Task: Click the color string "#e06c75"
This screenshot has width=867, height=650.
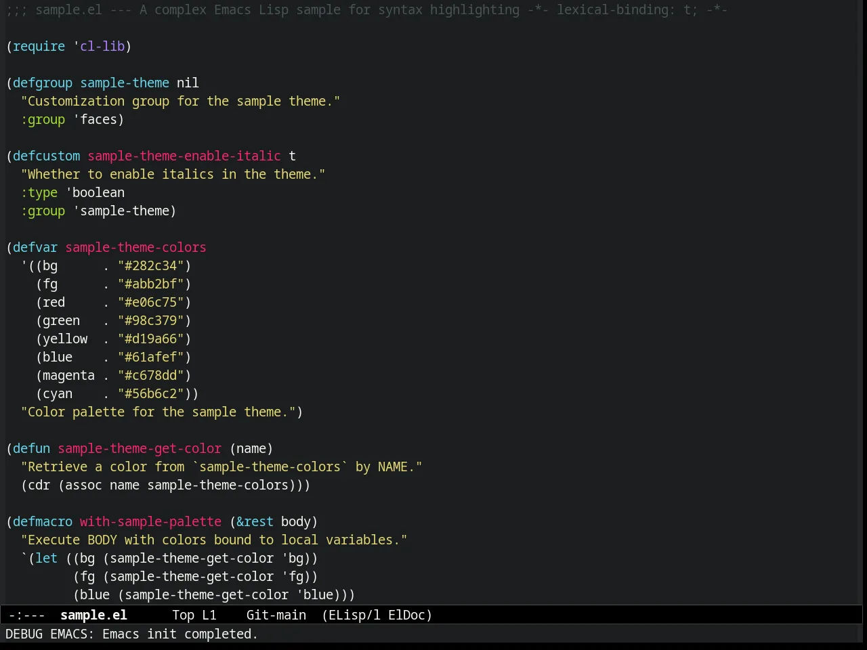Action: click(x=150, y=302)
